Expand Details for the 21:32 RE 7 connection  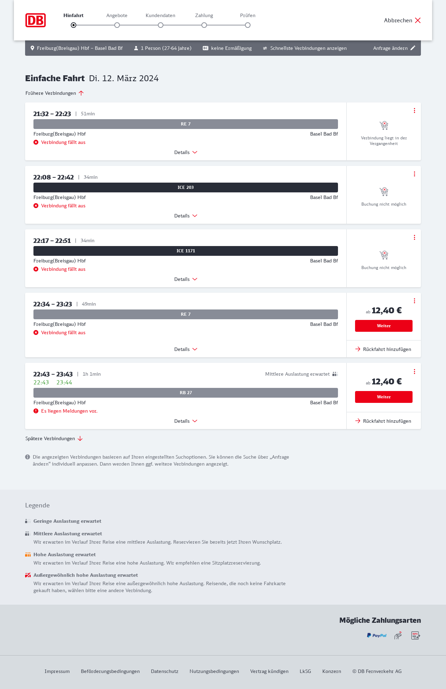click(x=186, y=152)
